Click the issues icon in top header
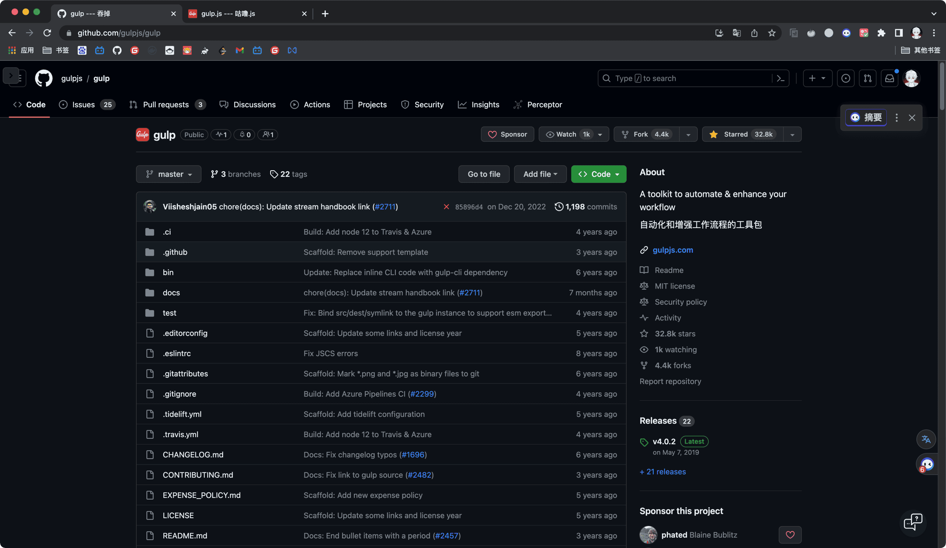The image size is (946, 548). coord(845,78)
